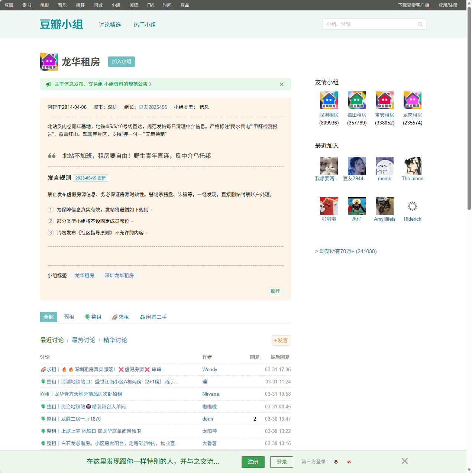The width and height of the screenshot is (472, 473).
Task: Open the 深圳租房 friend group avatar
Action: 329,100
